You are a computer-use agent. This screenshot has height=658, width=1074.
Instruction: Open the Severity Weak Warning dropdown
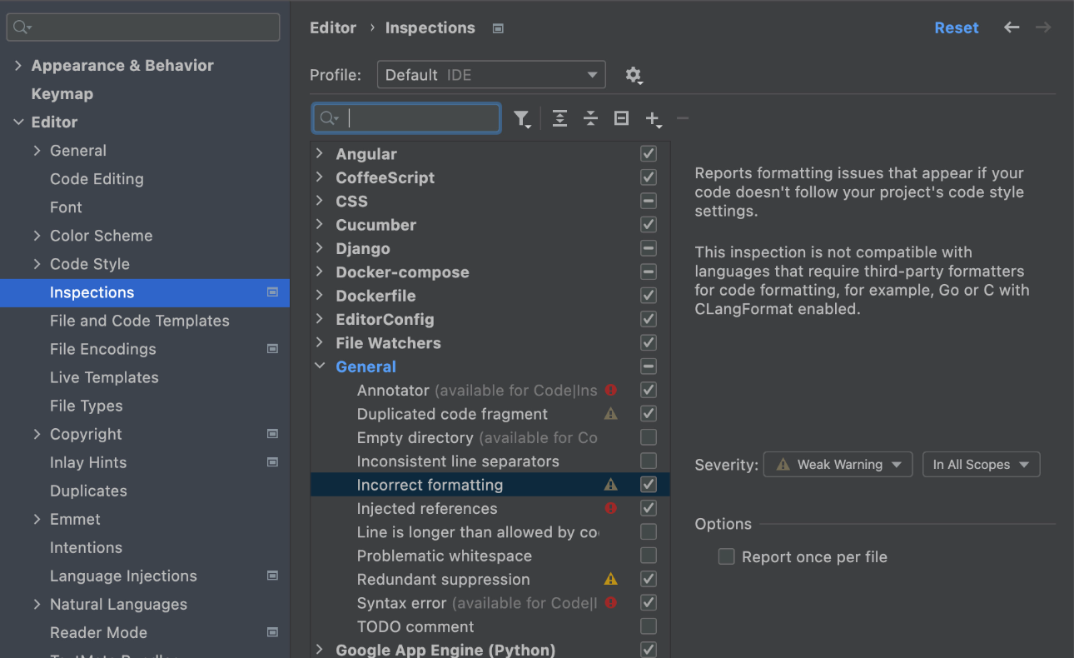[838, 465]
